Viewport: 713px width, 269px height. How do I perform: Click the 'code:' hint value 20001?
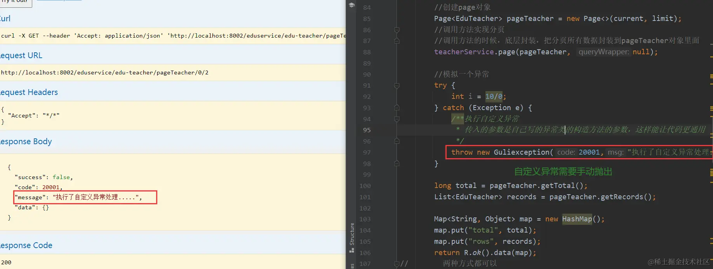point(589,152)
